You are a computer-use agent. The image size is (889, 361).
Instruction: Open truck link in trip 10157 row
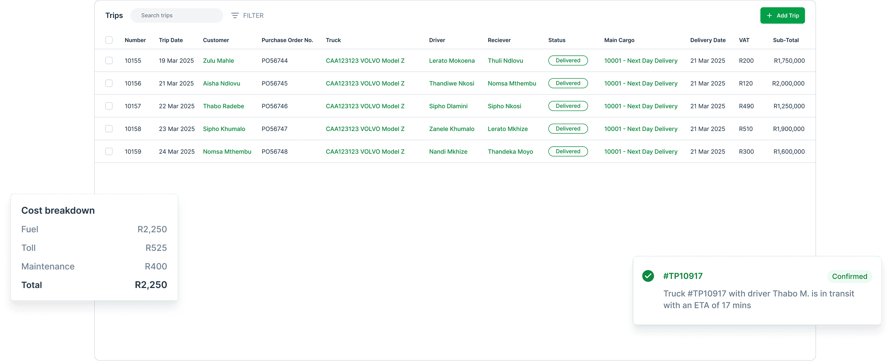pos(365,106)
